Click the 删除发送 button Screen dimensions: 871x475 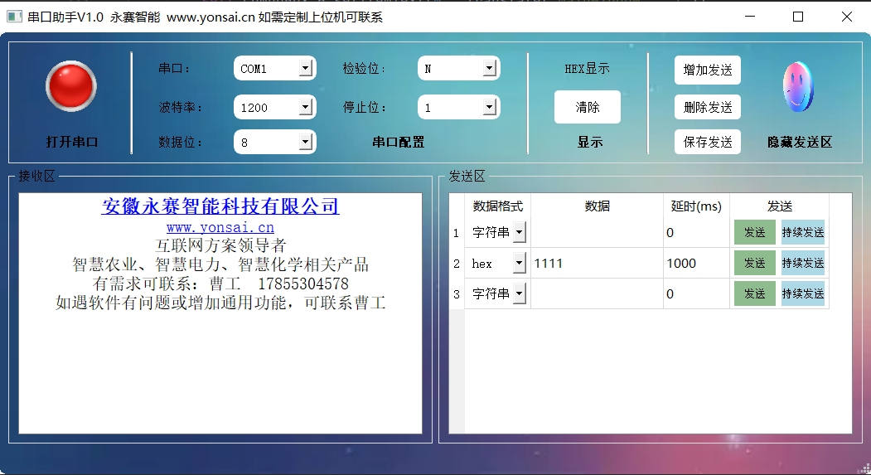tap(707, 107)
